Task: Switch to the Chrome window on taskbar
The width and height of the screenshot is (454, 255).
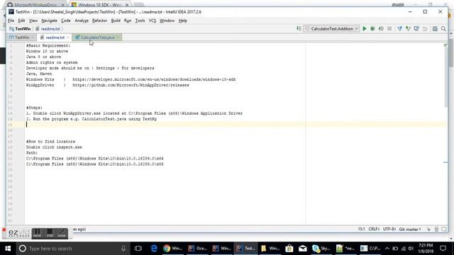Action: 173,249
